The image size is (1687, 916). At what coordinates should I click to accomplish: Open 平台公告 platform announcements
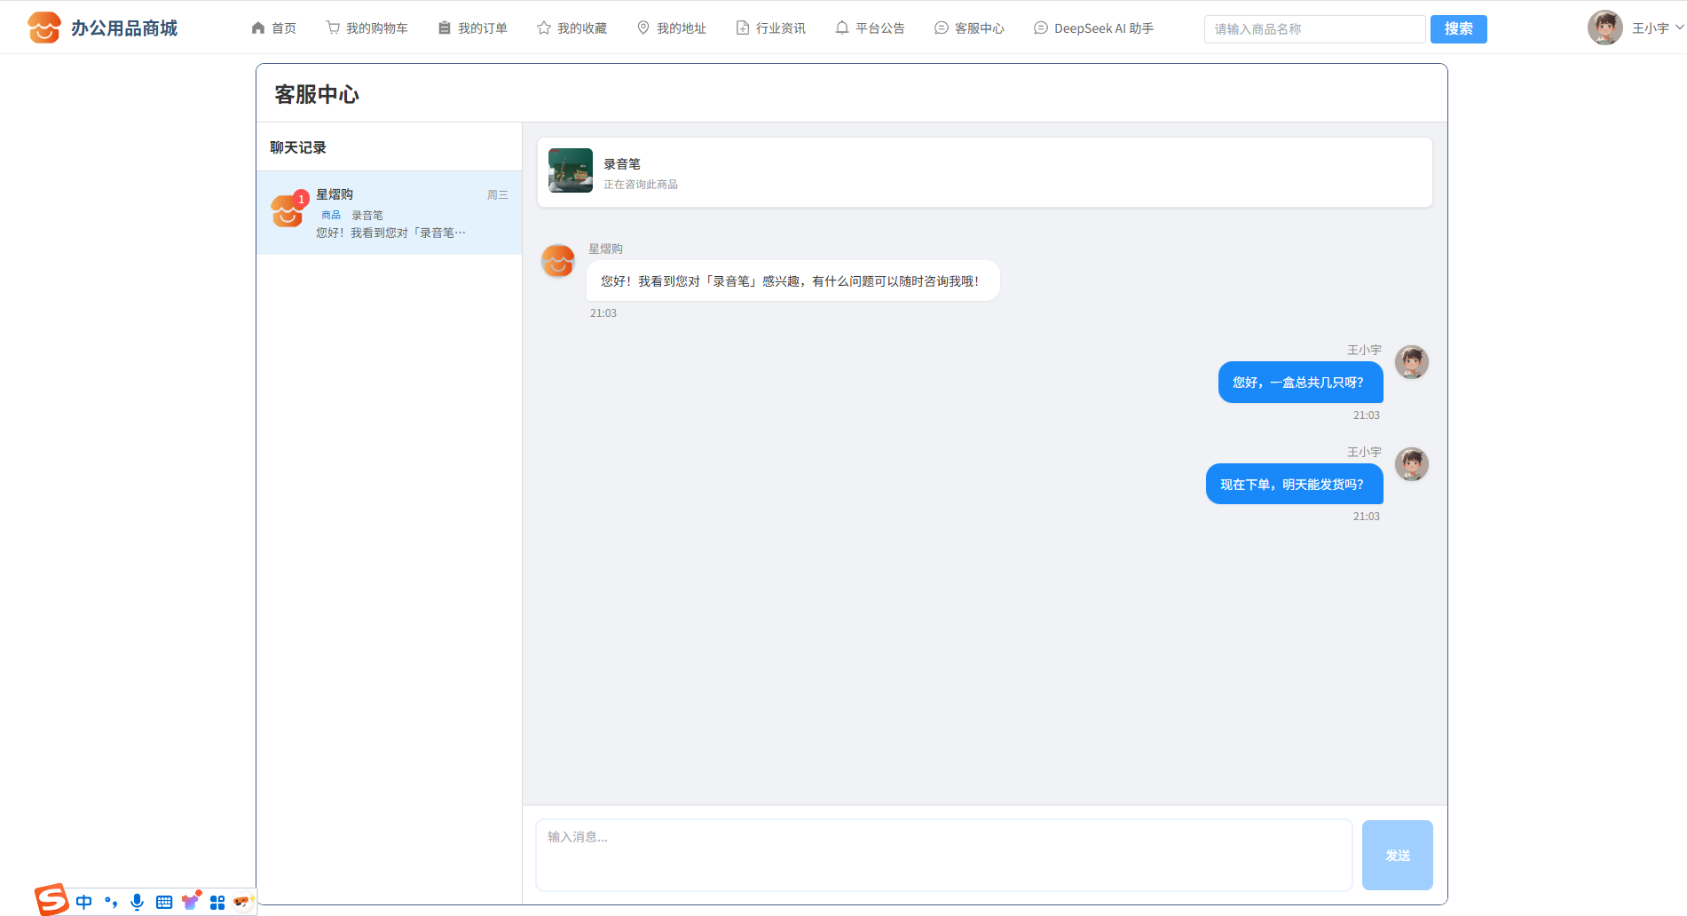(x=870, y=28)
